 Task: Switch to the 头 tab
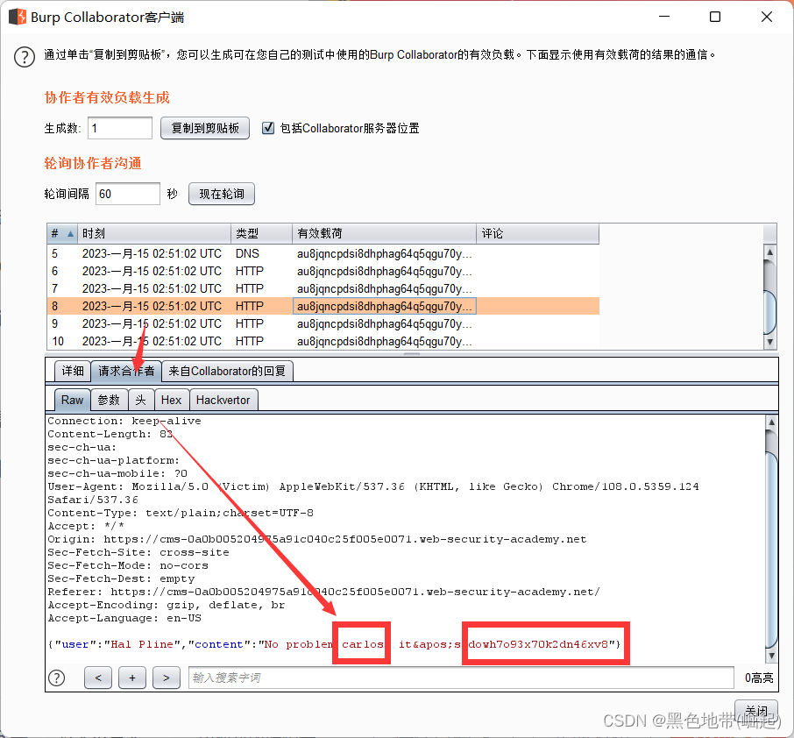tap(141, 401)
